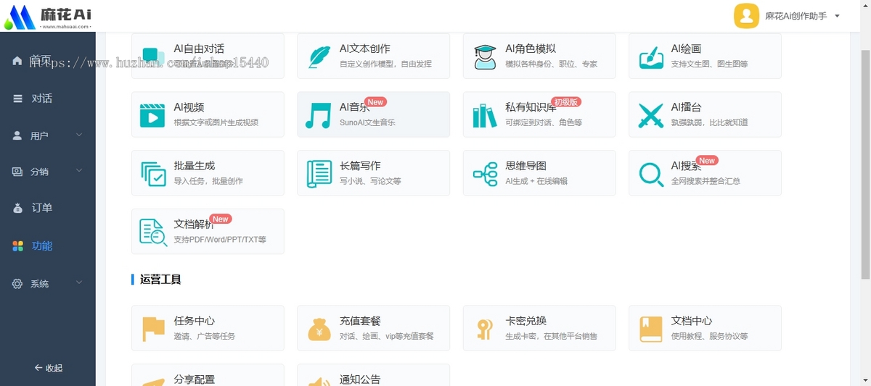Click the text 孰强孰弱，比比就知道
This screenshot has width=871, height=386.
(709, 122)
